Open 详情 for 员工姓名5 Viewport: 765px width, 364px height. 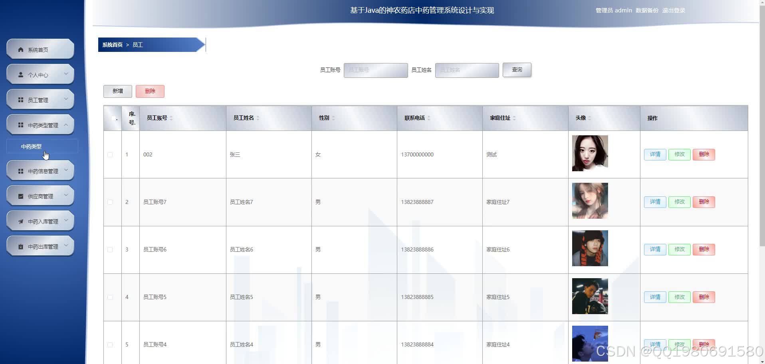tap(655, 297)
